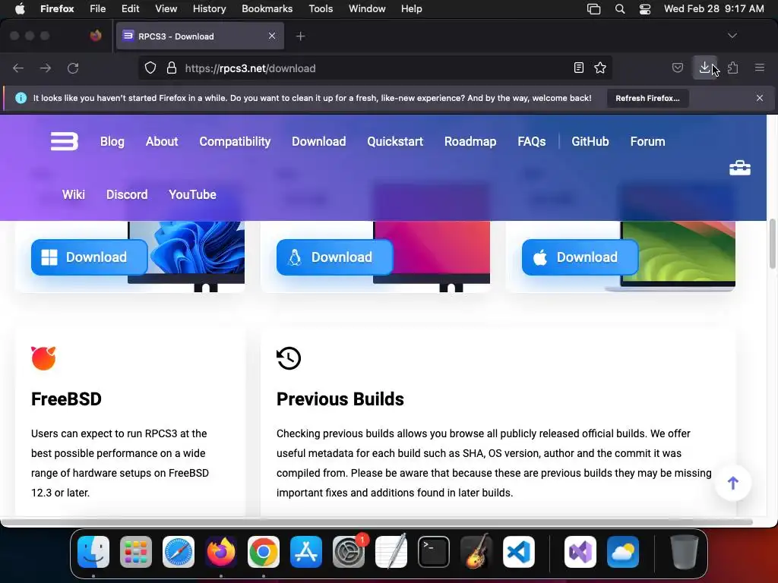Open GarageBand from the dock
The height and width of the screenshot is (583, 778).
pos(476,552)
